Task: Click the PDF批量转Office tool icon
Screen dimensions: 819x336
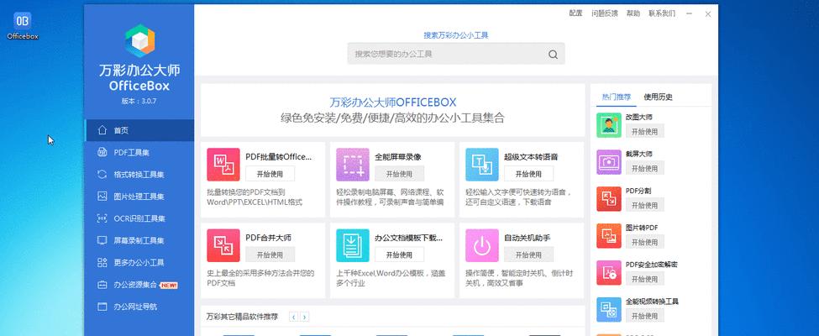Action: click(x=223, y=165)
